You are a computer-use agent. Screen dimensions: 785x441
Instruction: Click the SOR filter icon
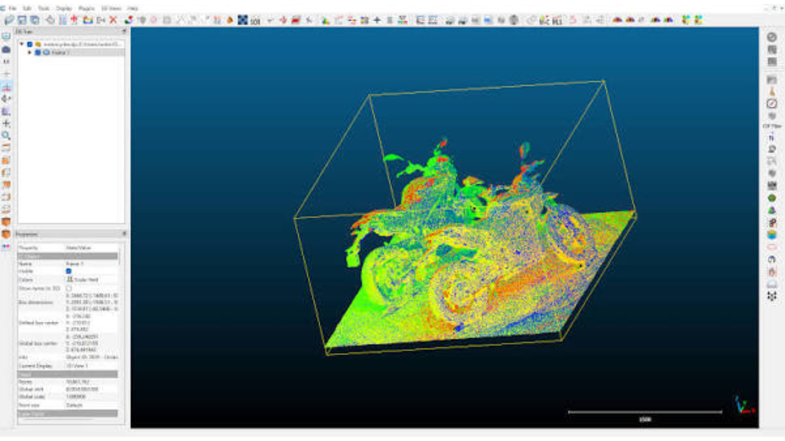point(255,21)
